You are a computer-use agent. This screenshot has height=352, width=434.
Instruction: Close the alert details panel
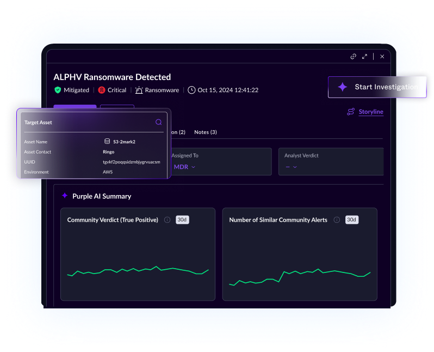[x=382, y=56]
